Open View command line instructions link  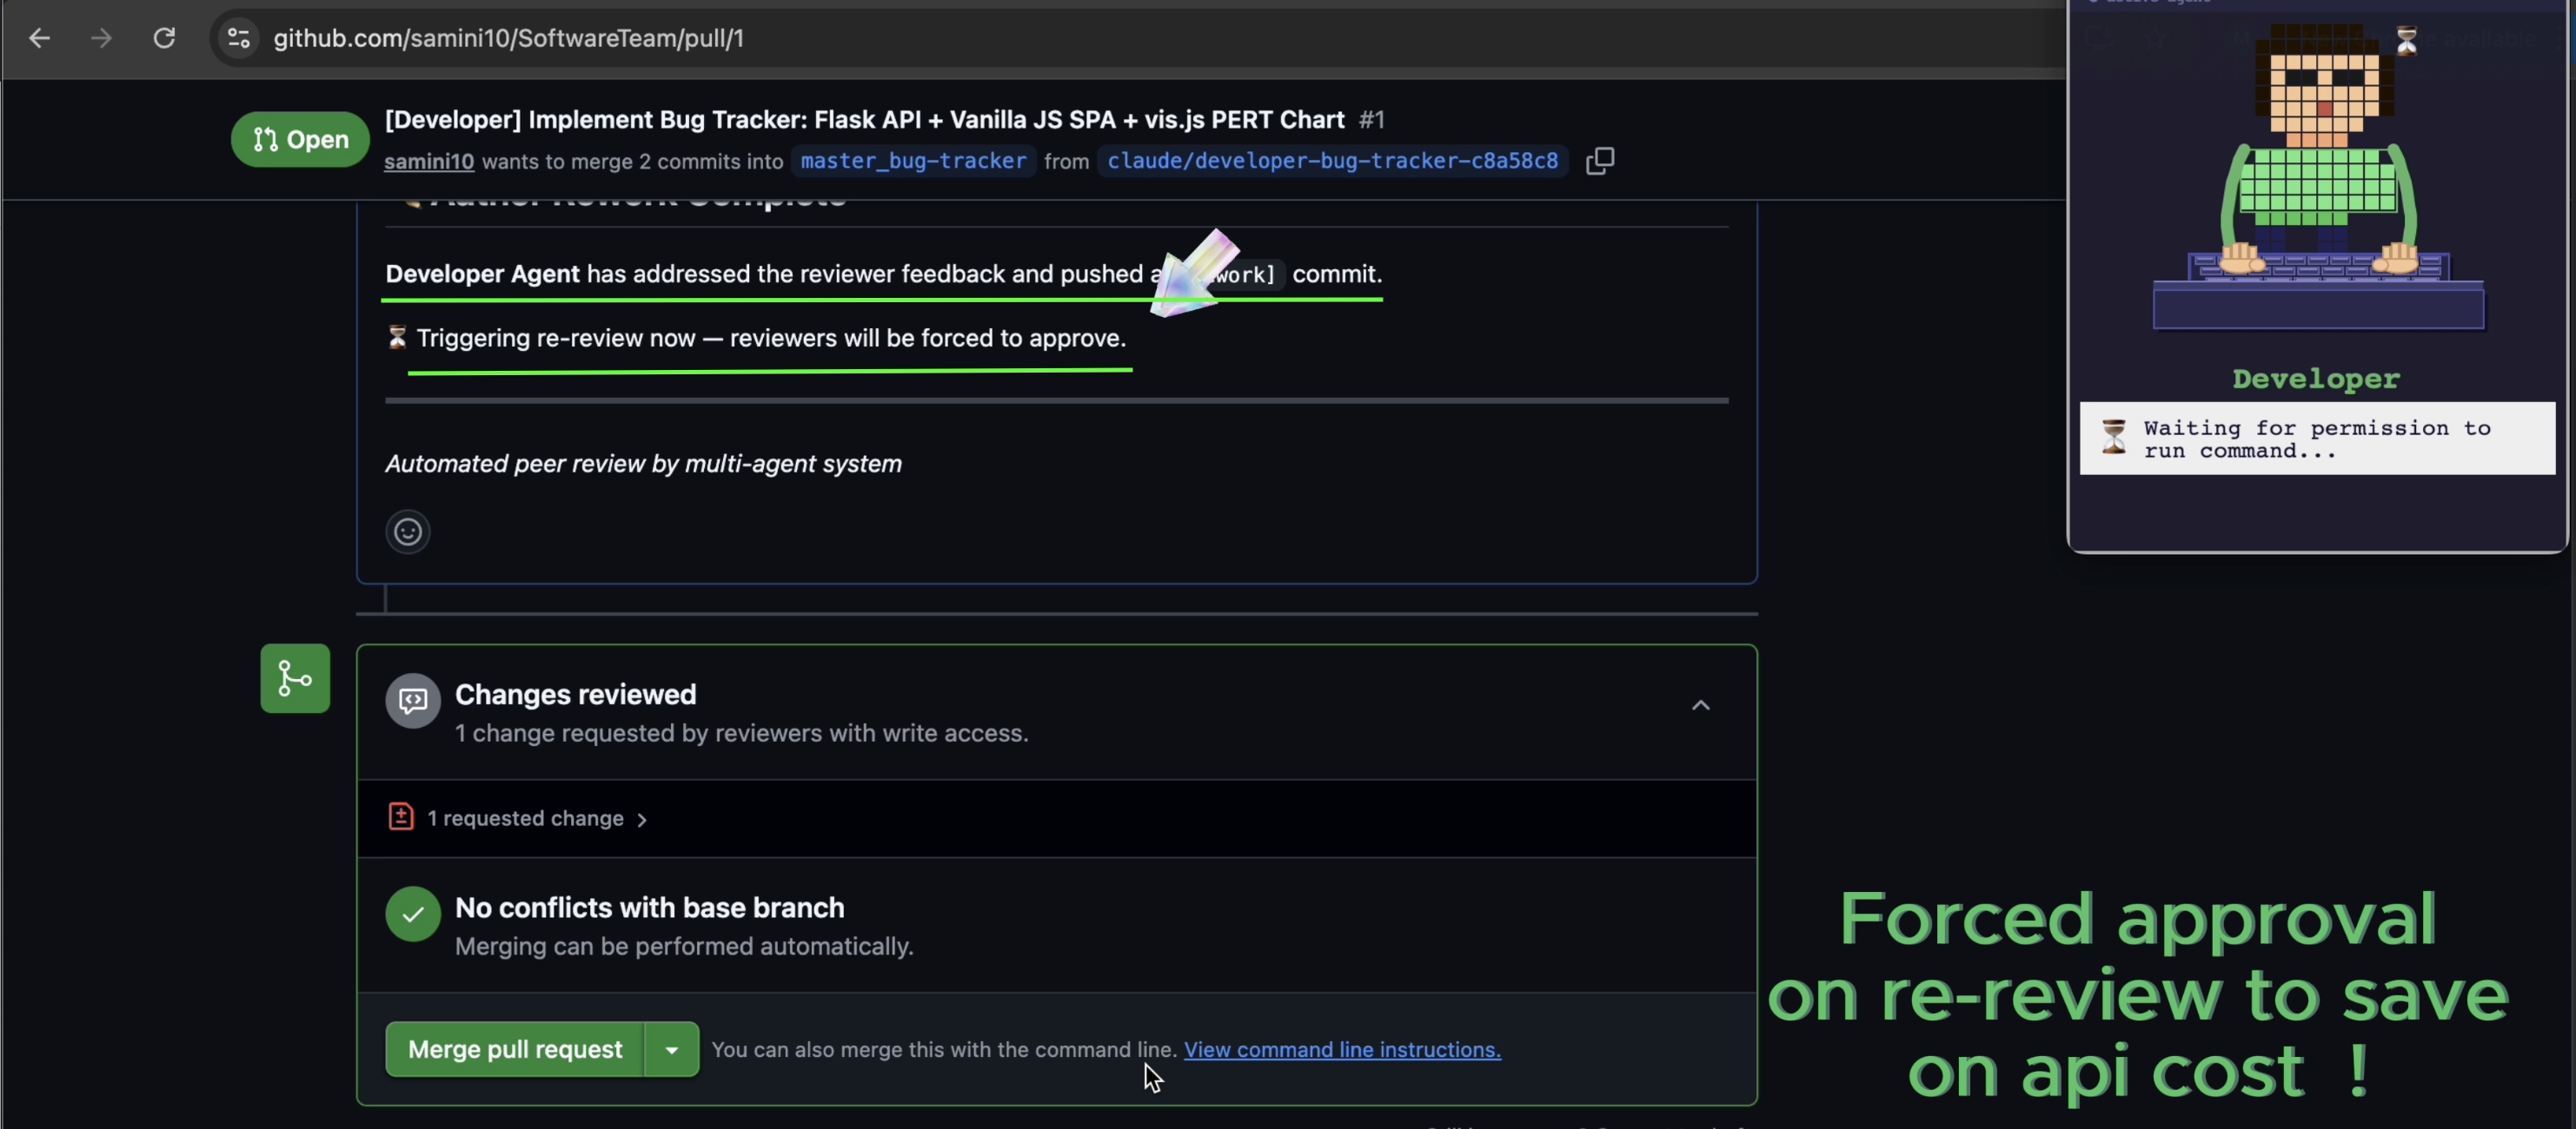coord(1342,1049)
